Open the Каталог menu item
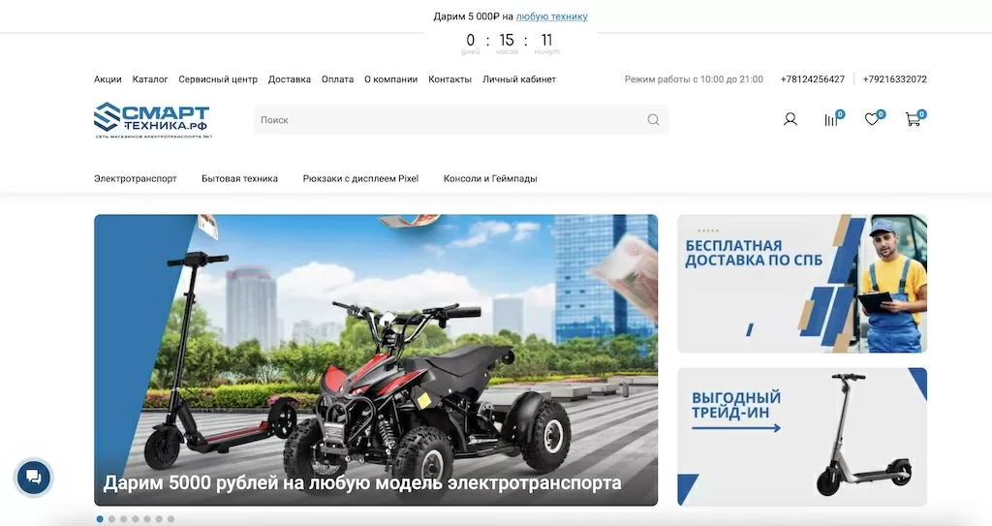 pyautogui.click(x=150, y=79)
